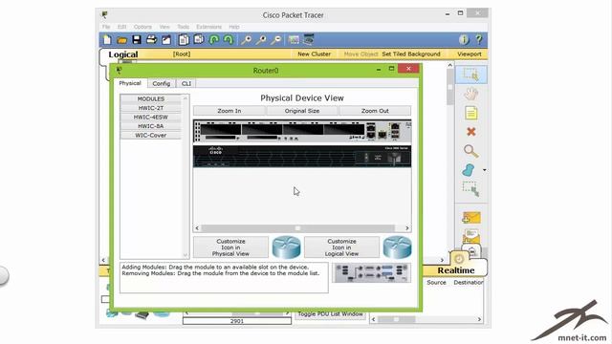Click the Zoom In button in device view
Viewport: 612px width, 344px height.
coord(229,111)
